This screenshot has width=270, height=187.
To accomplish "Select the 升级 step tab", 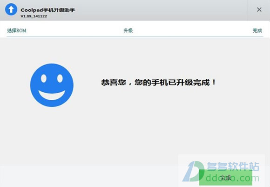I will 128,31.
